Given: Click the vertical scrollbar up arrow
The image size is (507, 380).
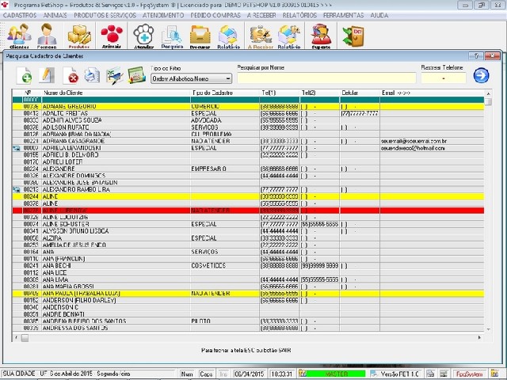Looking at the screenshot, I should [488, 93].
